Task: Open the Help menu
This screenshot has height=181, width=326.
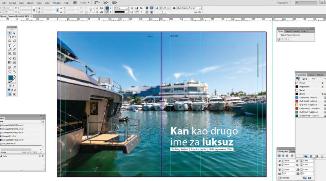Action: click(66, 3)
